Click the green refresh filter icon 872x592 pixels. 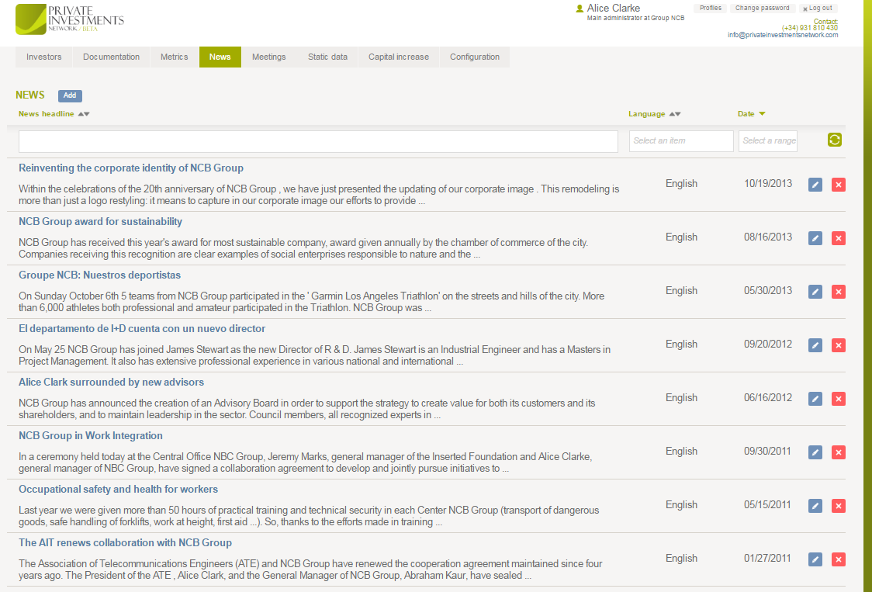[835, 140]
